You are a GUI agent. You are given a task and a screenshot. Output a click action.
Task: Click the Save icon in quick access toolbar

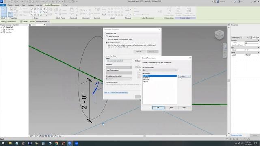point(12,2)
